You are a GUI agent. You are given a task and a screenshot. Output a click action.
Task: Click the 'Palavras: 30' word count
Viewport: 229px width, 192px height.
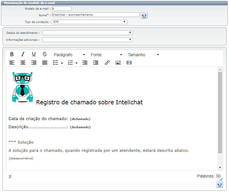tap(209, 176)
